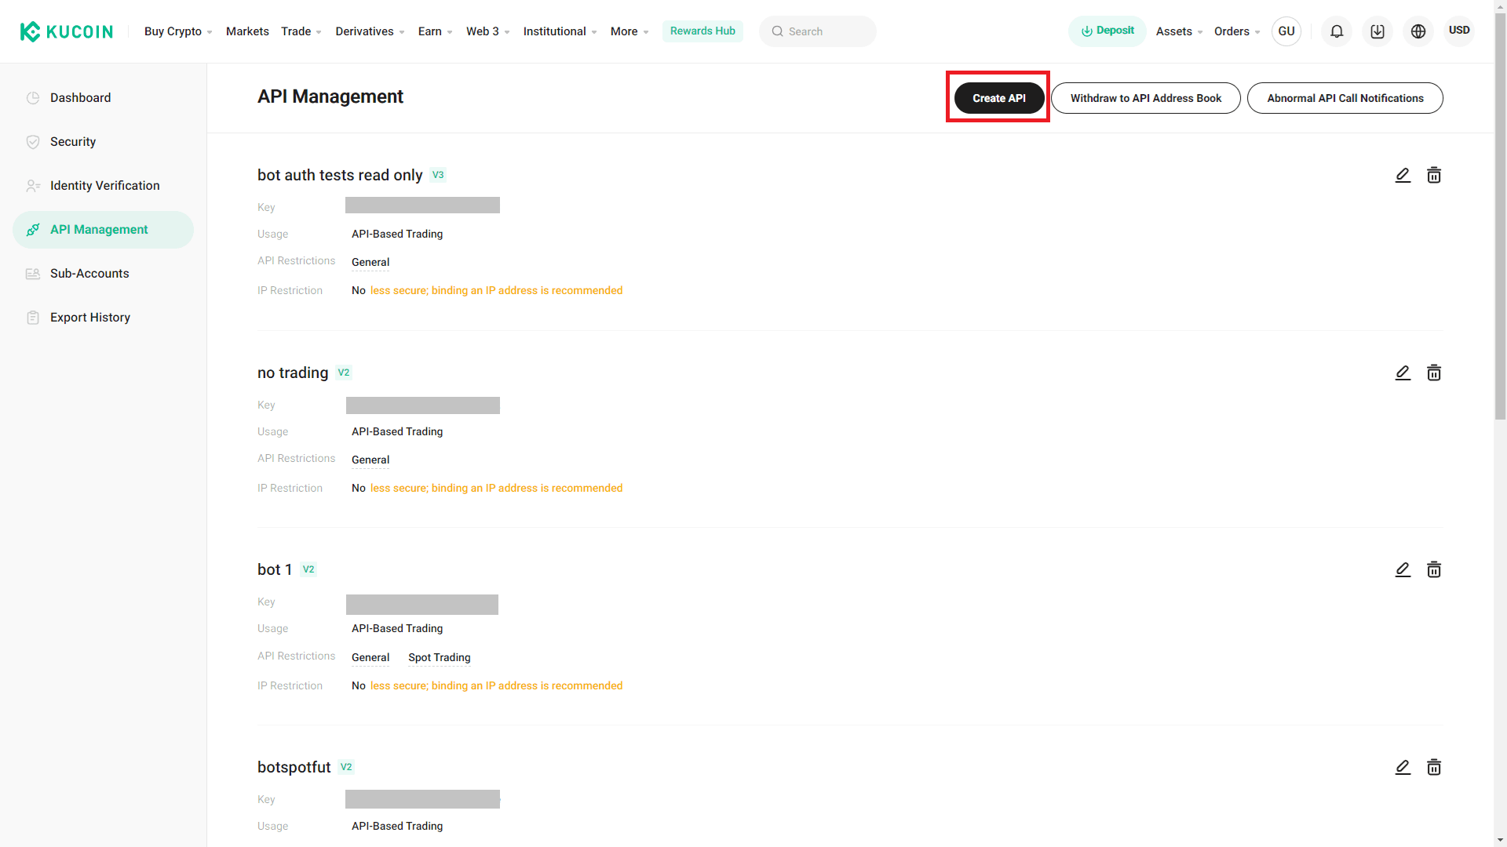Delete the 'no trading' API key
This screenshot has height=847, width=1507.
tap(1434, 373)
